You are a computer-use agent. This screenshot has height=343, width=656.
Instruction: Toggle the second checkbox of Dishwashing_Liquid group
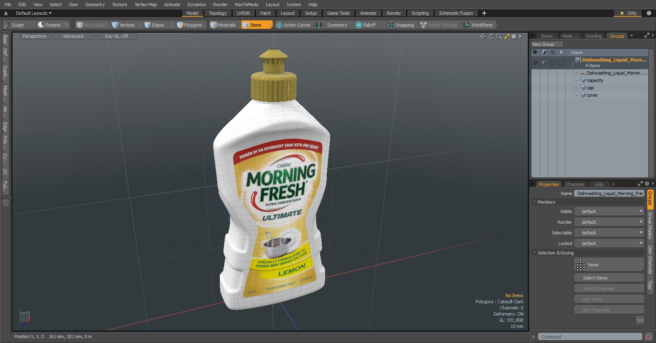[561, 63]
